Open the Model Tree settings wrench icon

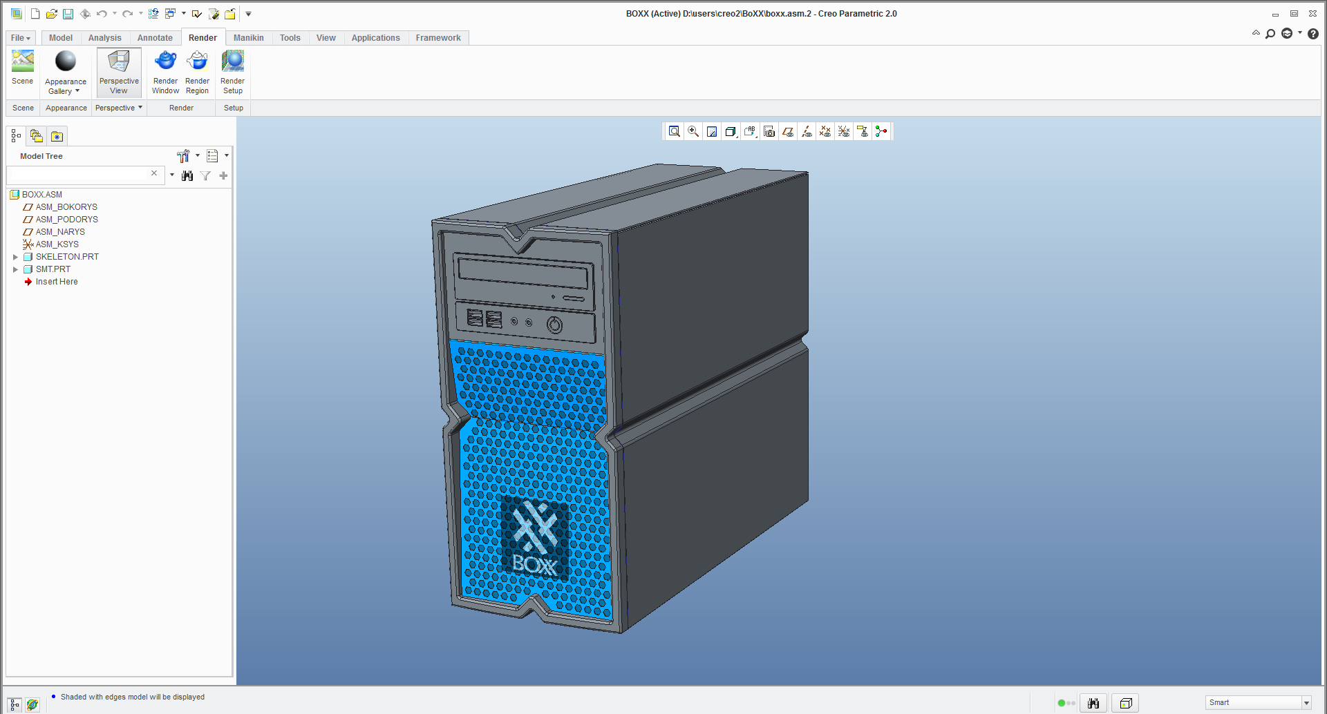click(x=183, y=155)
